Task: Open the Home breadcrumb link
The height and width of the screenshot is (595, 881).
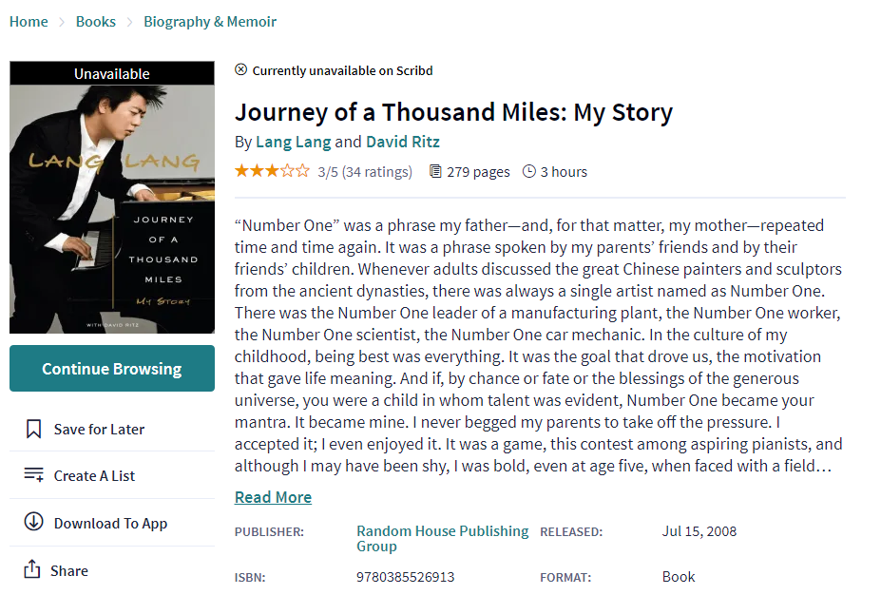Action: click(x=29, y=21)
